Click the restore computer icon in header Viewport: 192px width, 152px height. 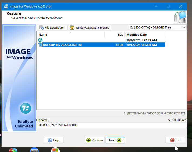click(180, 17)
